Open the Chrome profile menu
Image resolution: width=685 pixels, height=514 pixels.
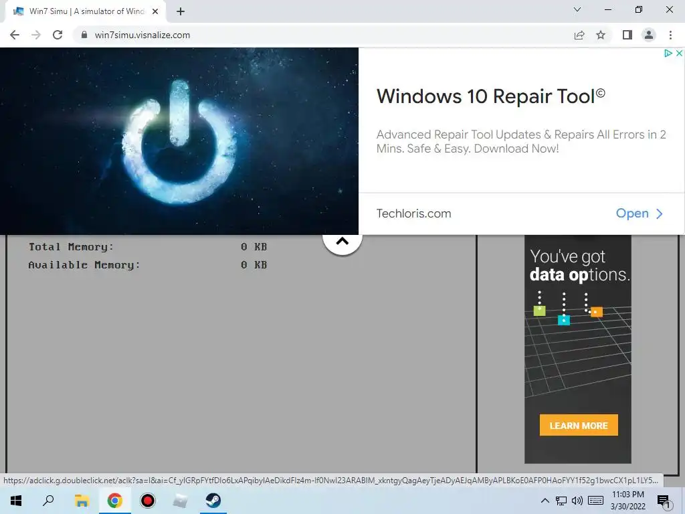649,35
